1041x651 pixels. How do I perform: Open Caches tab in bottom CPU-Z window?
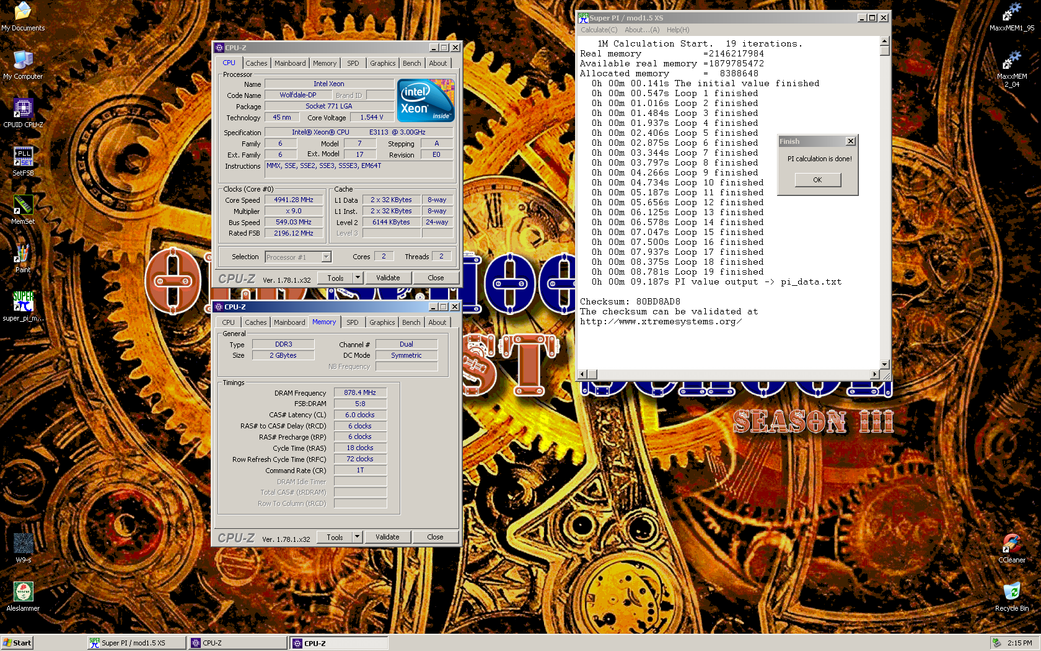[x=256, y=322]
